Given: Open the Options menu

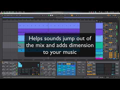Looking at the screenshot, I should coord(20,12).
